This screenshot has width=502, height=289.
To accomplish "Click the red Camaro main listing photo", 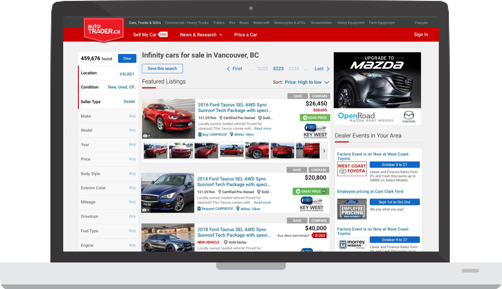I will [x=169, y=118].
